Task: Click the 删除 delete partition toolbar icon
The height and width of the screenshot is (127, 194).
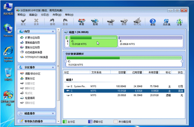Action: coord(124,22)
